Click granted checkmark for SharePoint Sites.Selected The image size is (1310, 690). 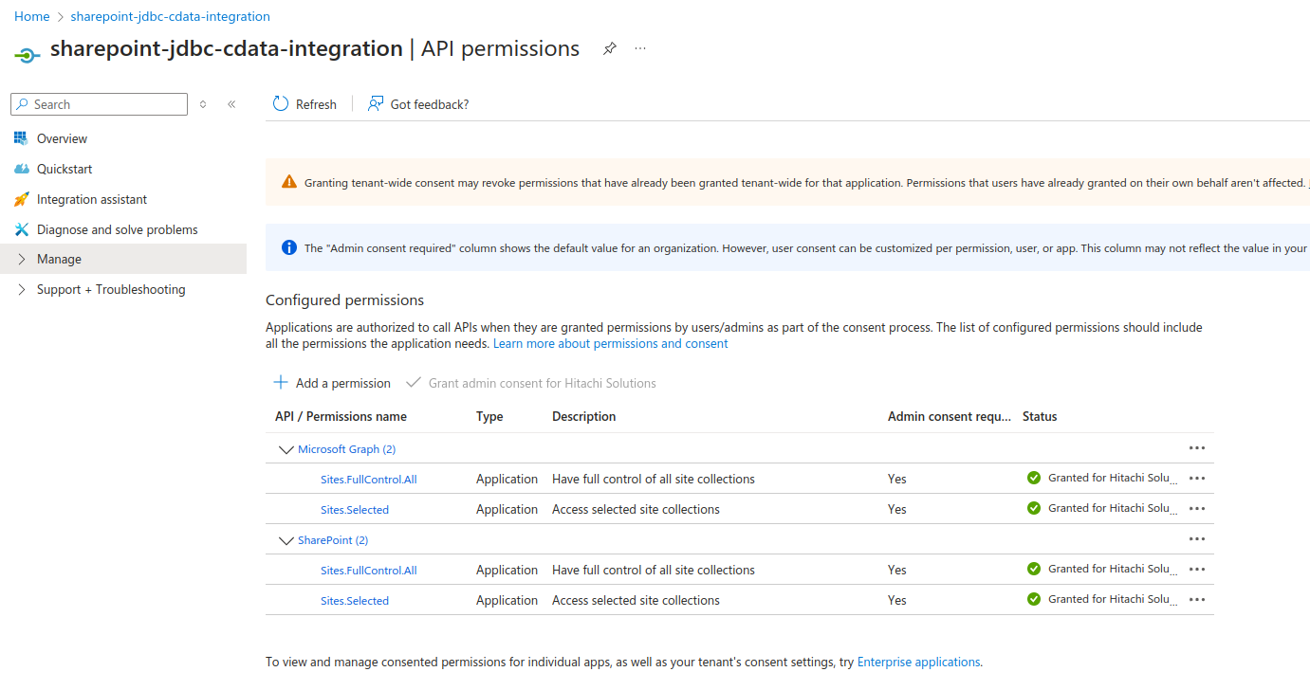tap(1034, 599)
